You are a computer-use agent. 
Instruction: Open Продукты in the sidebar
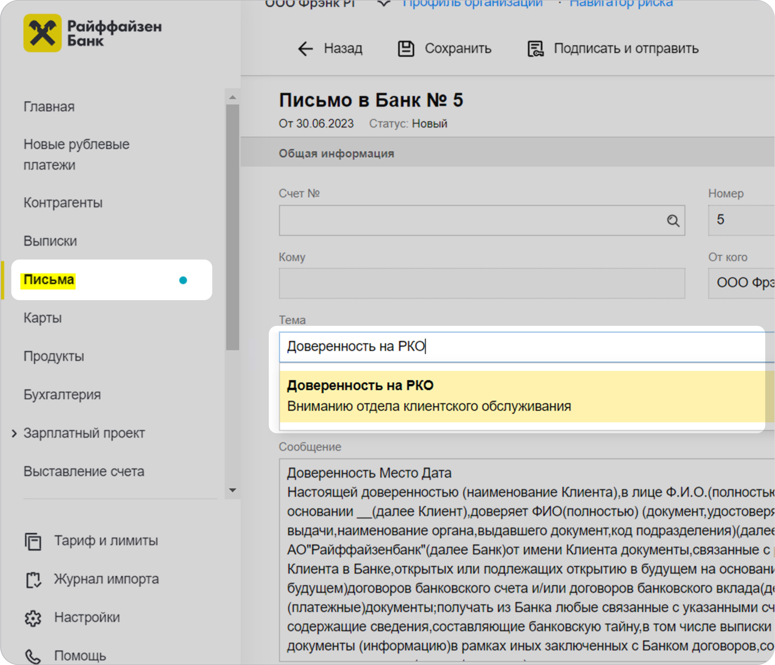pos(54,357)
